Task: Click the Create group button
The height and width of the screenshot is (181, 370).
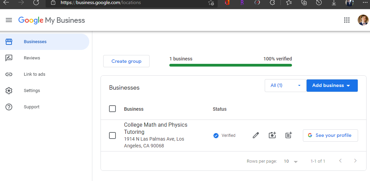Action: pos(126,61)
